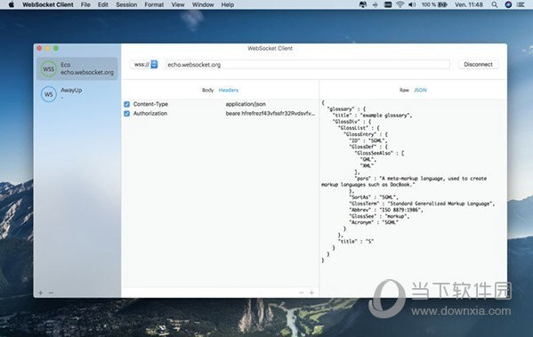Click the Content-Type header name
The height and width of the screenshot is (337, 533).
(150, 104)
